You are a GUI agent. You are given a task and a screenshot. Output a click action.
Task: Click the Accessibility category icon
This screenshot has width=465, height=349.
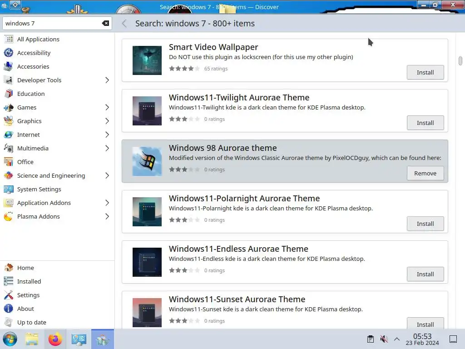9,53
